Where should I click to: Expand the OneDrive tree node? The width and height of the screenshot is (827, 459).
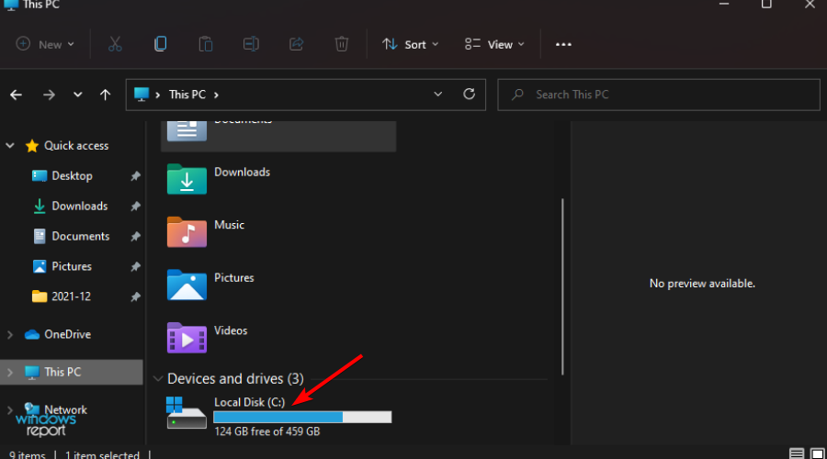[x=11, y=334]
